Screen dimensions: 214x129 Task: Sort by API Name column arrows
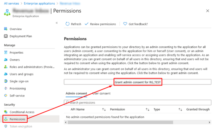[104, 110]
